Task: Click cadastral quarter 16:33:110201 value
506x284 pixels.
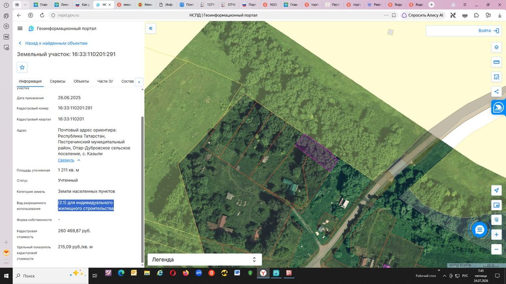Action: [x=71, y=119]
